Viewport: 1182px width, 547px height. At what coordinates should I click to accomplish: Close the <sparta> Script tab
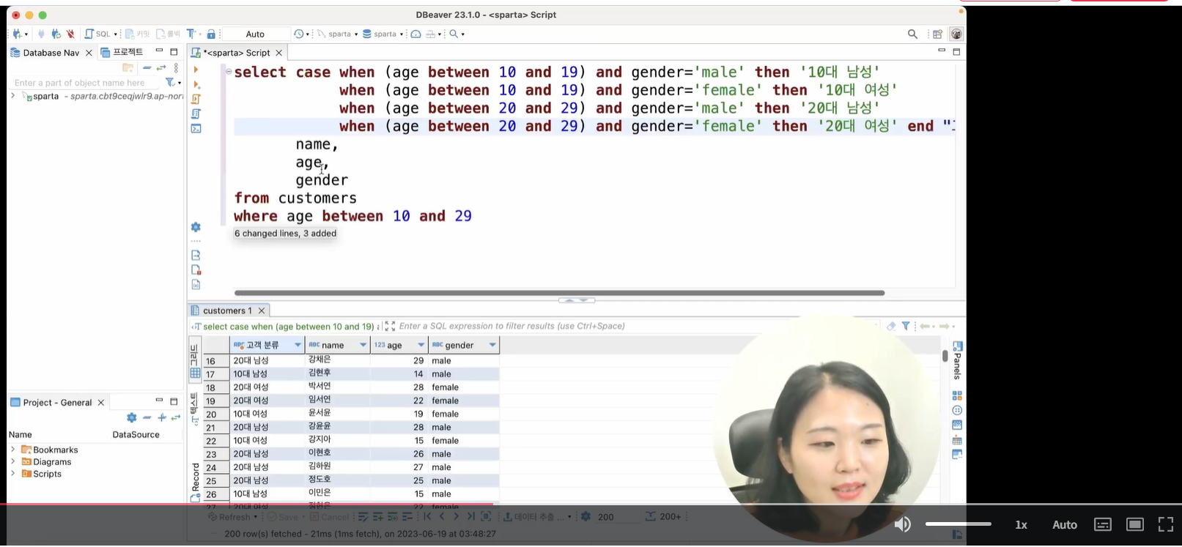(279, 53)
